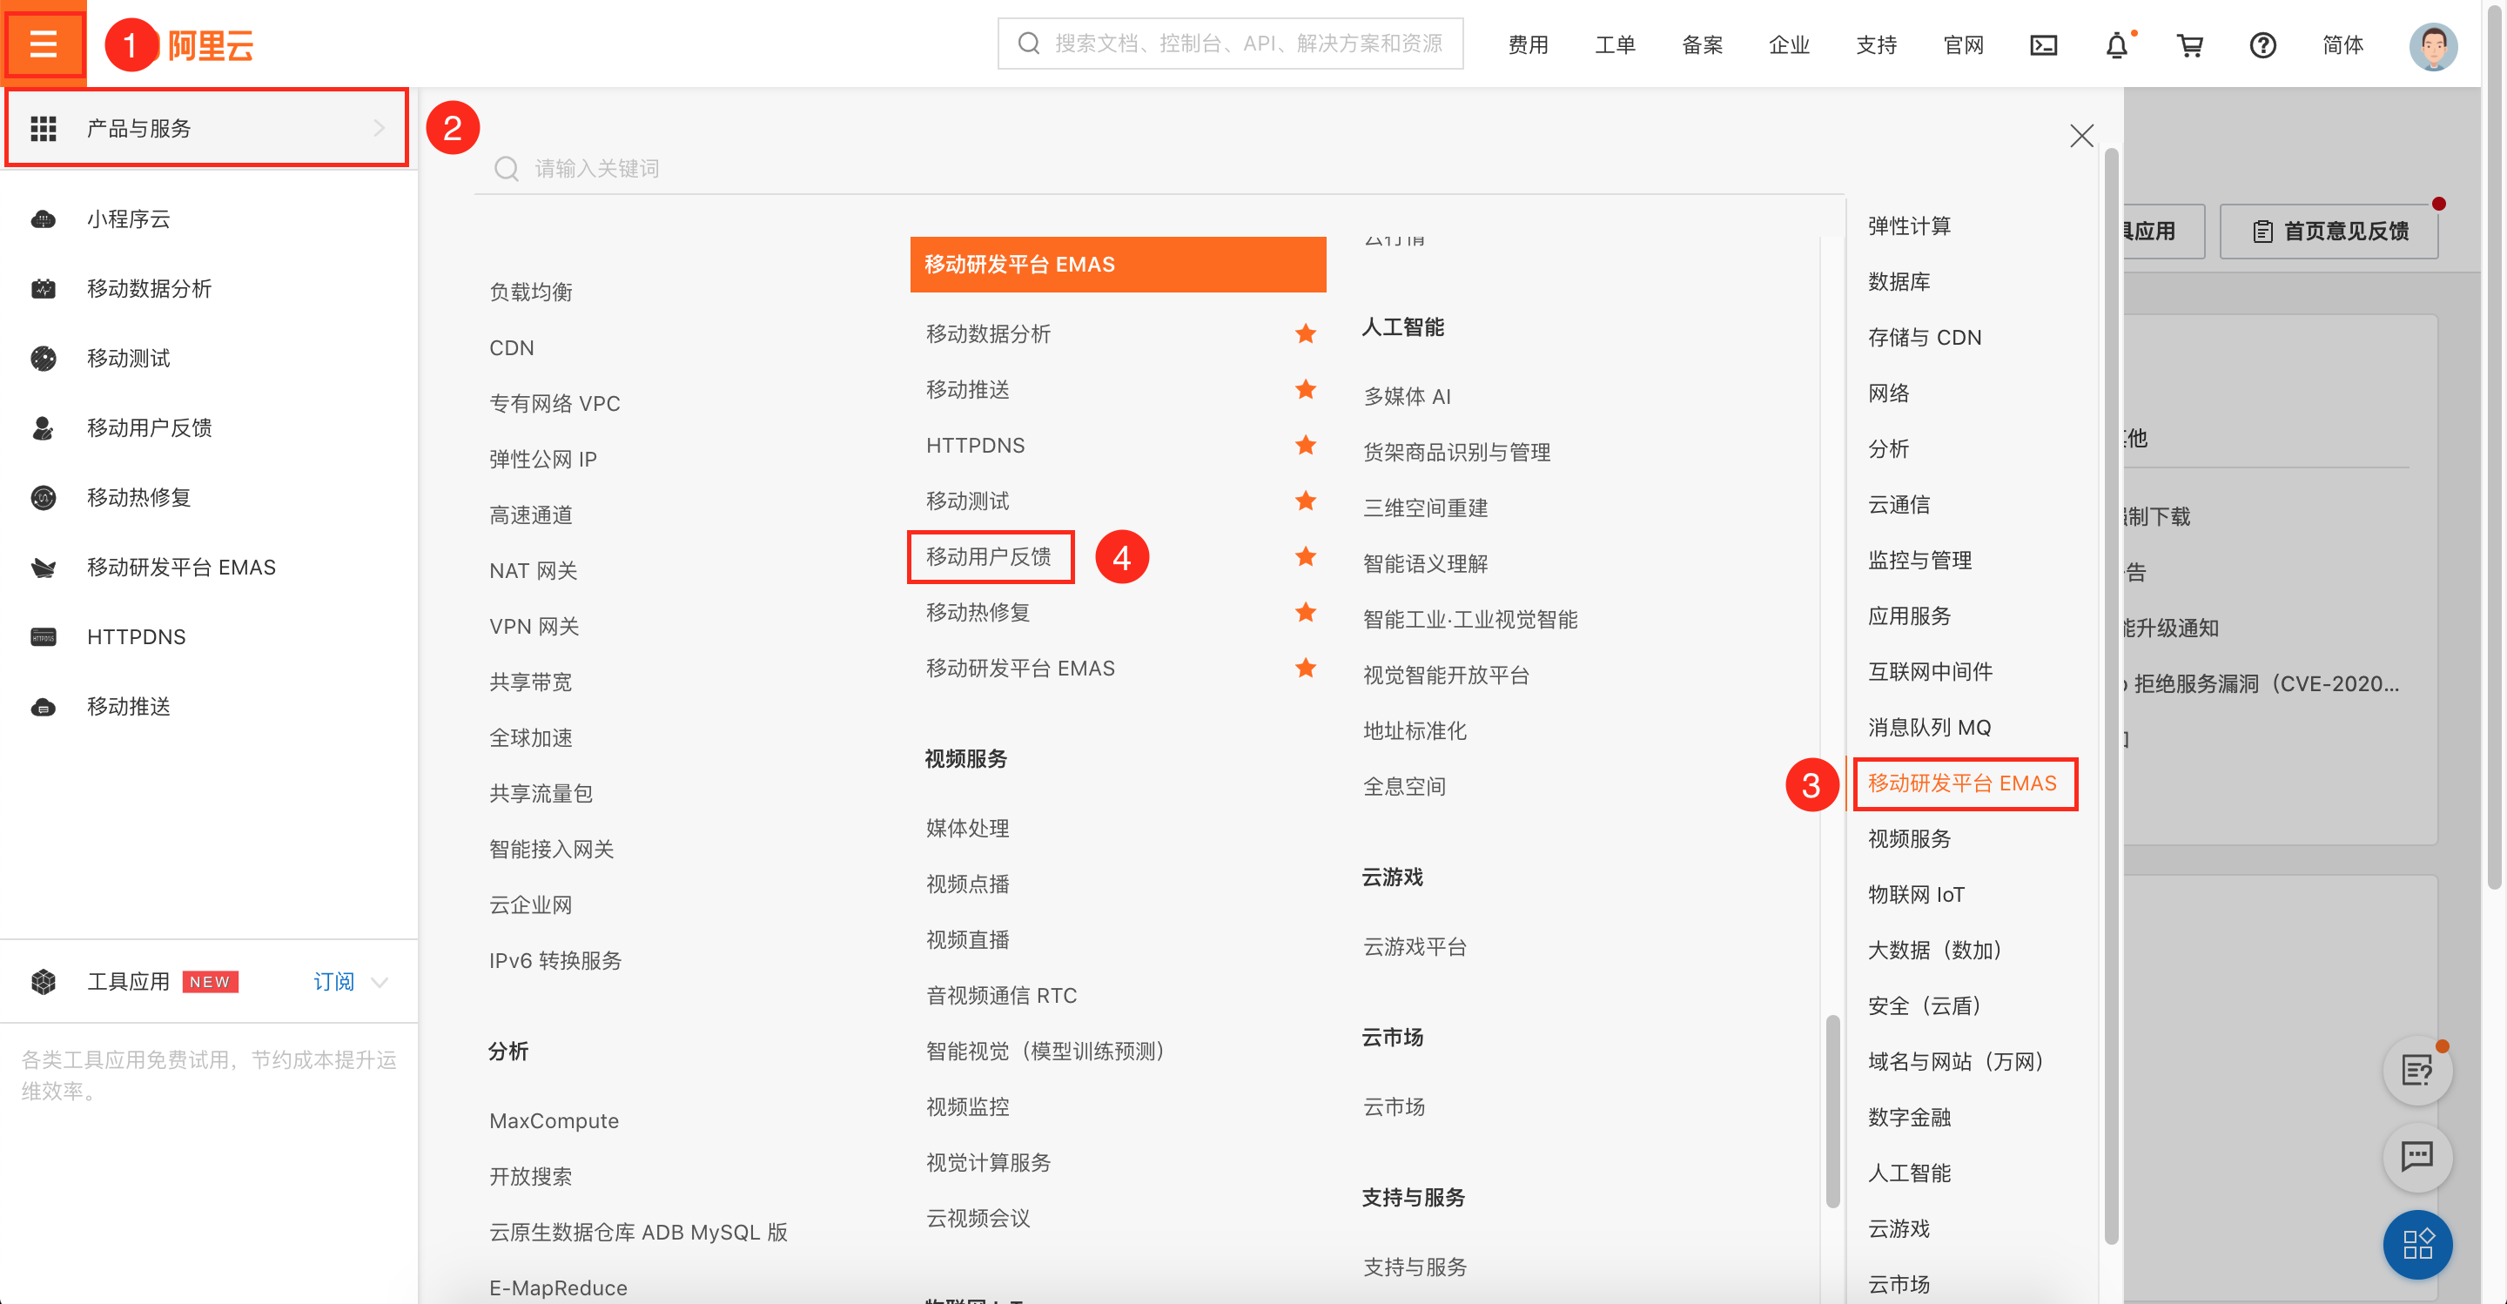Close the products and services panel
This screenshot has width=2507, height=1304.
point(2080,135)
